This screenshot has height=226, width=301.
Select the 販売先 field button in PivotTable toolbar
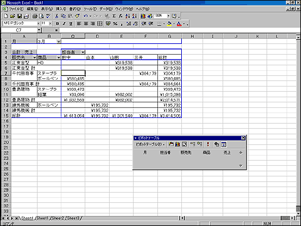tap(186, 153)
